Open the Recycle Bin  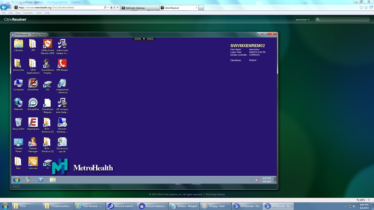pos(19,124)
